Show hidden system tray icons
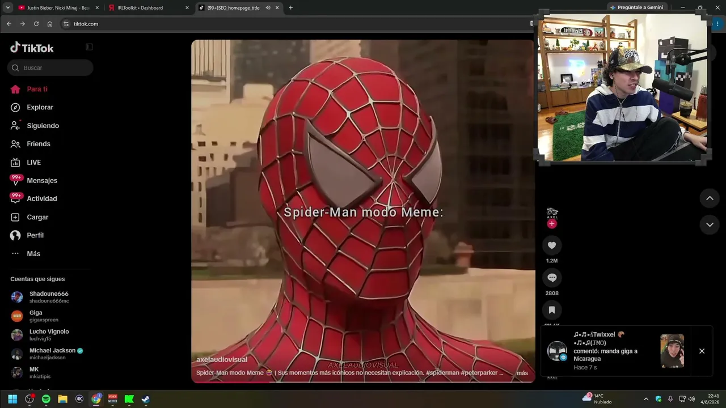Image resolution: width=726 pixels, height=408 pixels. tap(646, 399)
